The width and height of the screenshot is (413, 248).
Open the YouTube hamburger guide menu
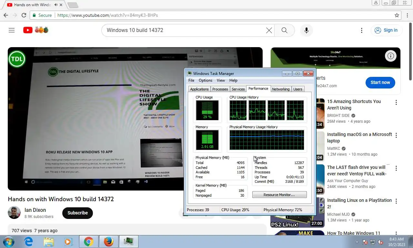12,30
